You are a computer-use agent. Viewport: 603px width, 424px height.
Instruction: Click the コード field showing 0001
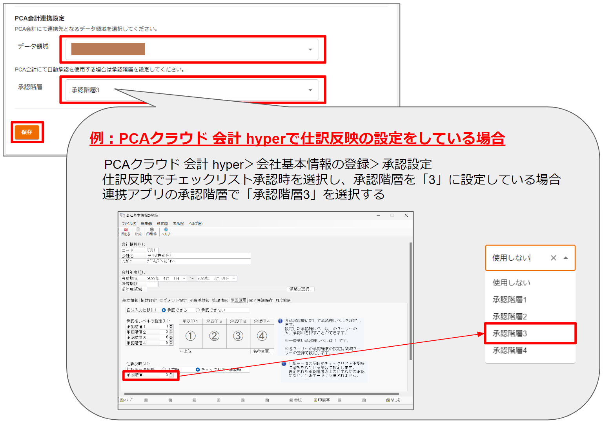point(153,250)
